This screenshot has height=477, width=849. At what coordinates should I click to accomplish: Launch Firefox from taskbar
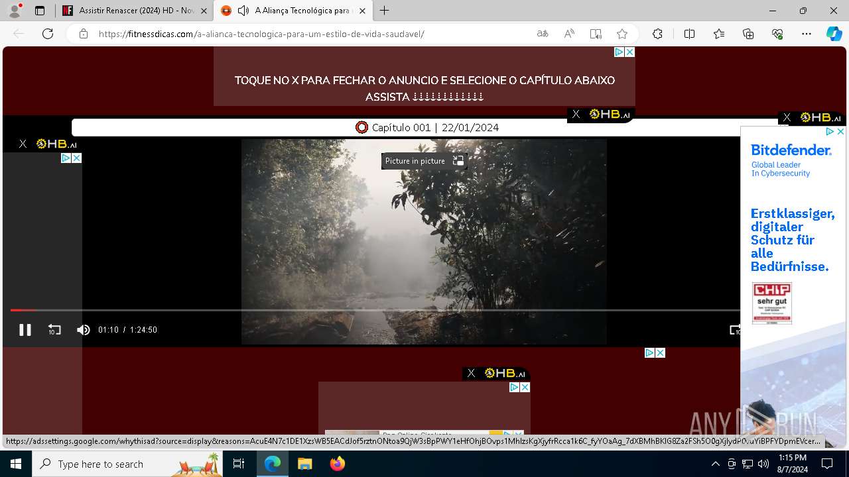[x=337, y=464]
